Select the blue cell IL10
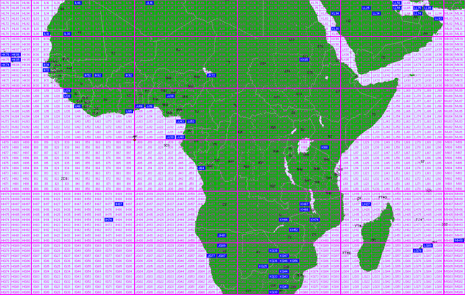Screen dimensions: 465x295 click(x=46, y=34)
